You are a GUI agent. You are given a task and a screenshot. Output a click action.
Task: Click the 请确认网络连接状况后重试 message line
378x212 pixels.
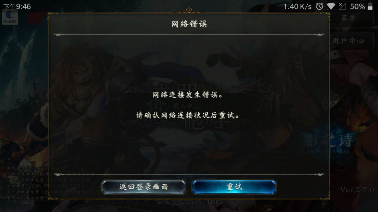[x=188, y=115]
